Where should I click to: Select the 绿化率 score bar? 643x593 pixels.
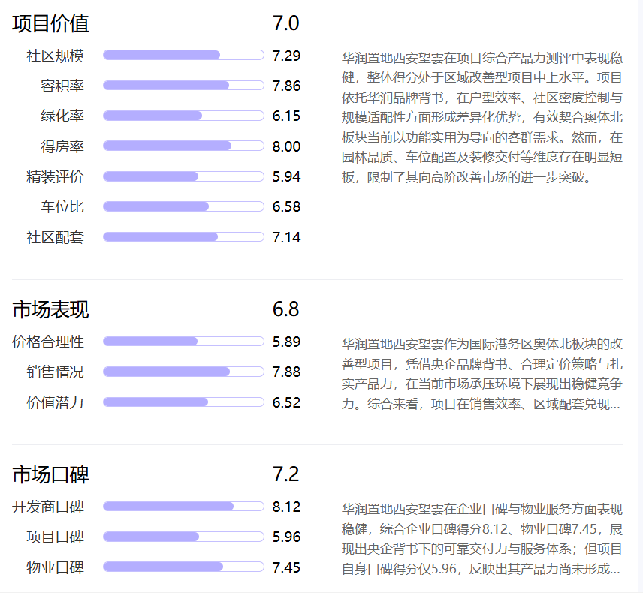[x=183, y=116]
